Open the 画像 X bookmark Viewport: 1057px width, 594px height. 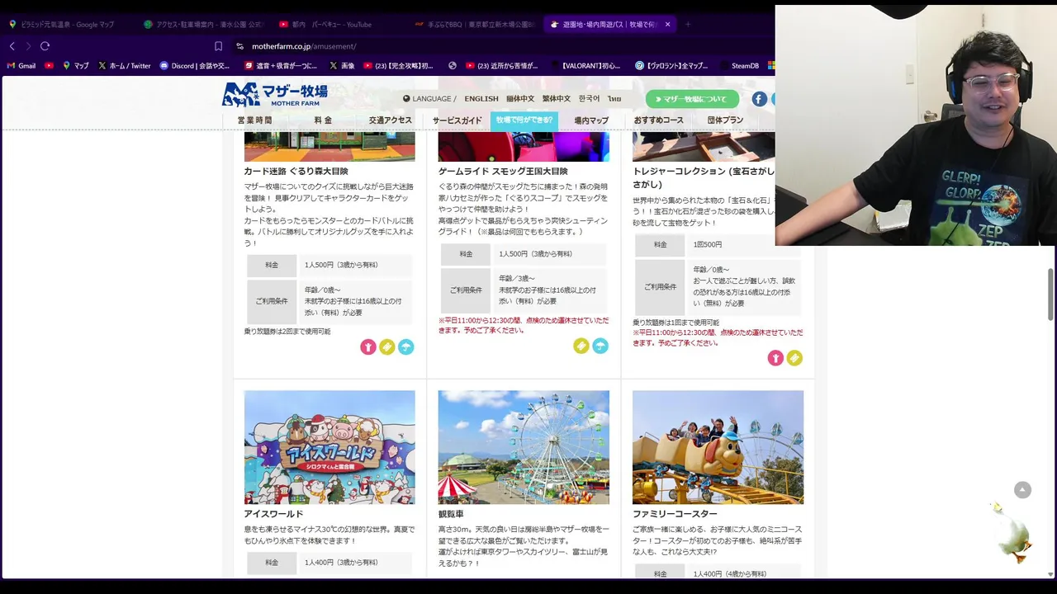tap(342, 65)
